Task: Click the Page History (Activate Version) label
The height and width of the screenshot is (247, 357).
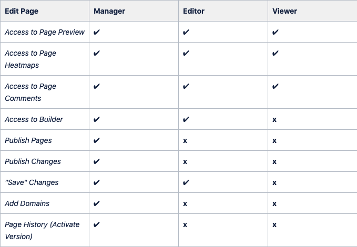Action: 42,230
